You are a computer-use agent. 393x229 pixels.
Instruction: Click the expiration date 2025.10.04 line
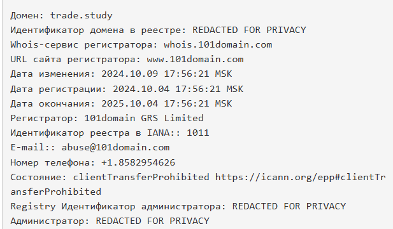click(121, 103)
